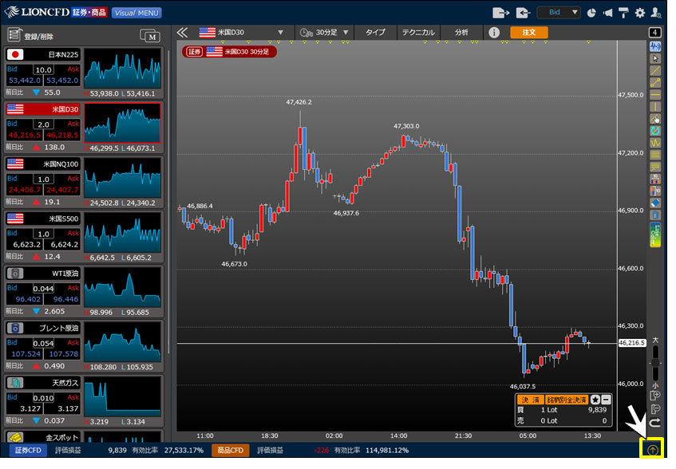
Task: Click the paint roller theme icon
Action: click(623, 13)
